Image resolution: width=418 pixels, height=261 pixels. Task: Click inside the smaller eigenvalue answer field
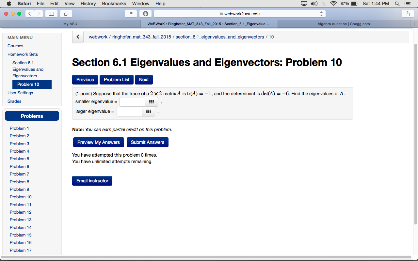132,101
